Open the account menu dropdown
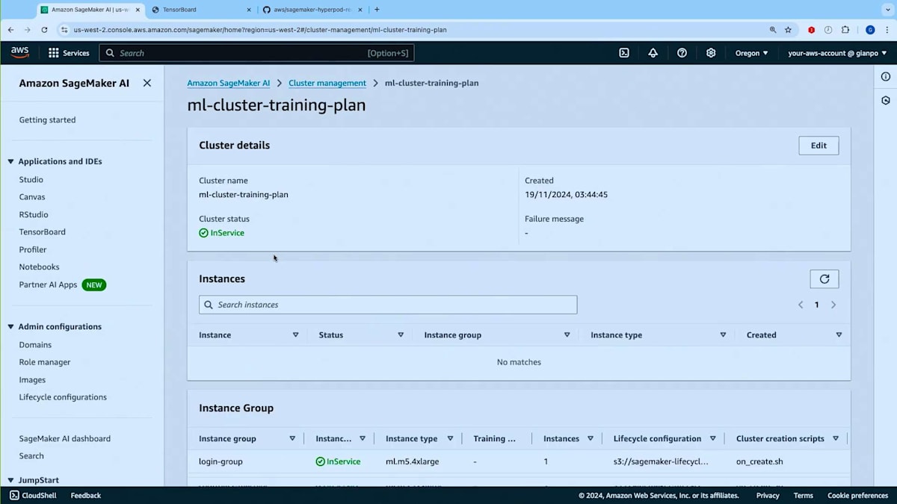The width and height of the screenshot is (897, 504). point(837,53)
